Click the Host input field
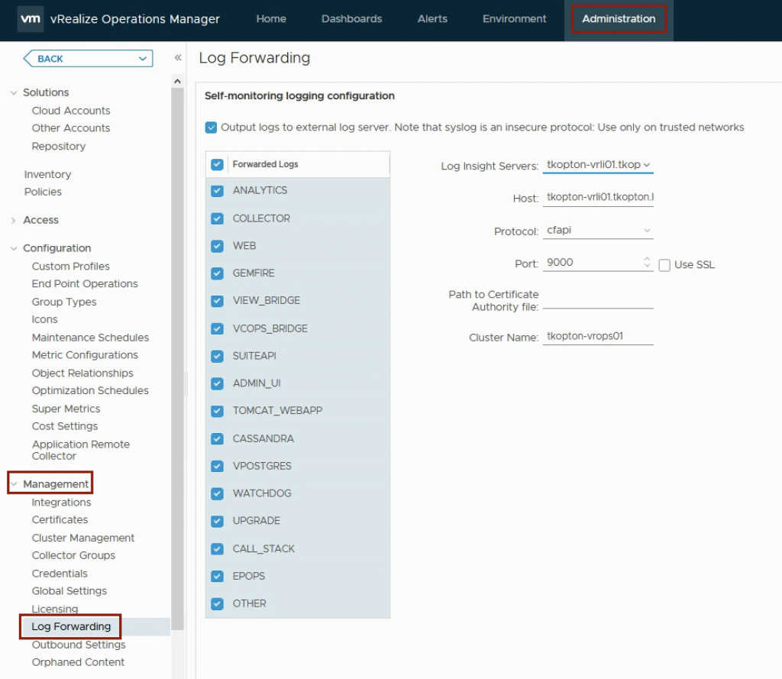This screenshot has height=679, width=782. coord(598,198)
